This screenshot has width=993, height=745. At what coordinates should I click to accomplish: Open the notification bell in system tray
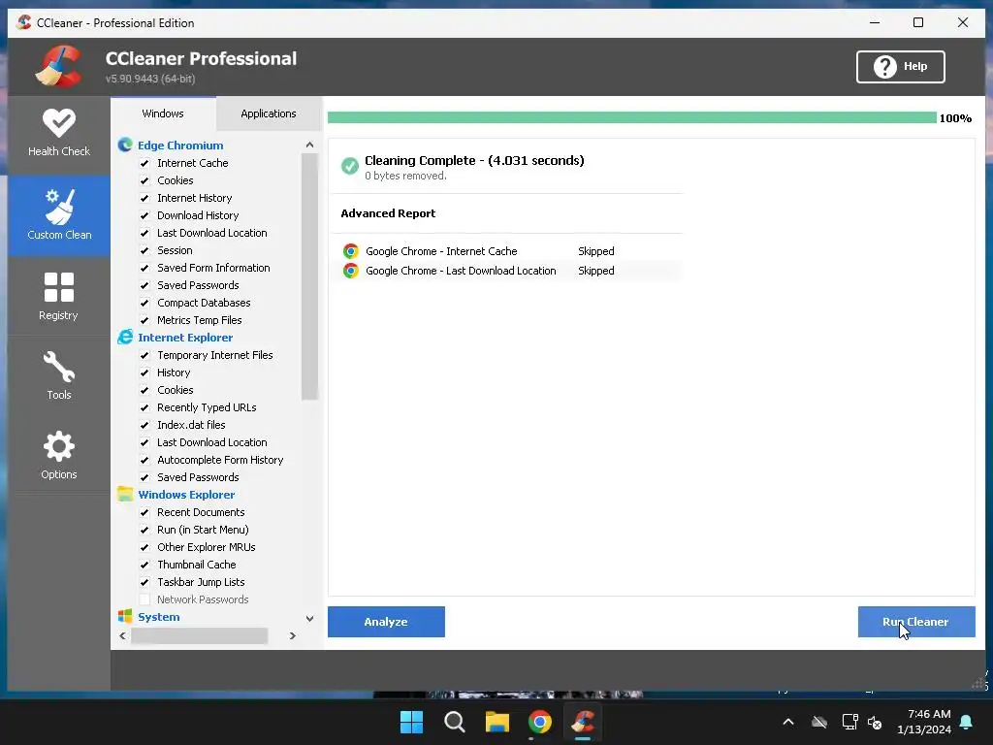pyautogui.click(x=967, y=722)
